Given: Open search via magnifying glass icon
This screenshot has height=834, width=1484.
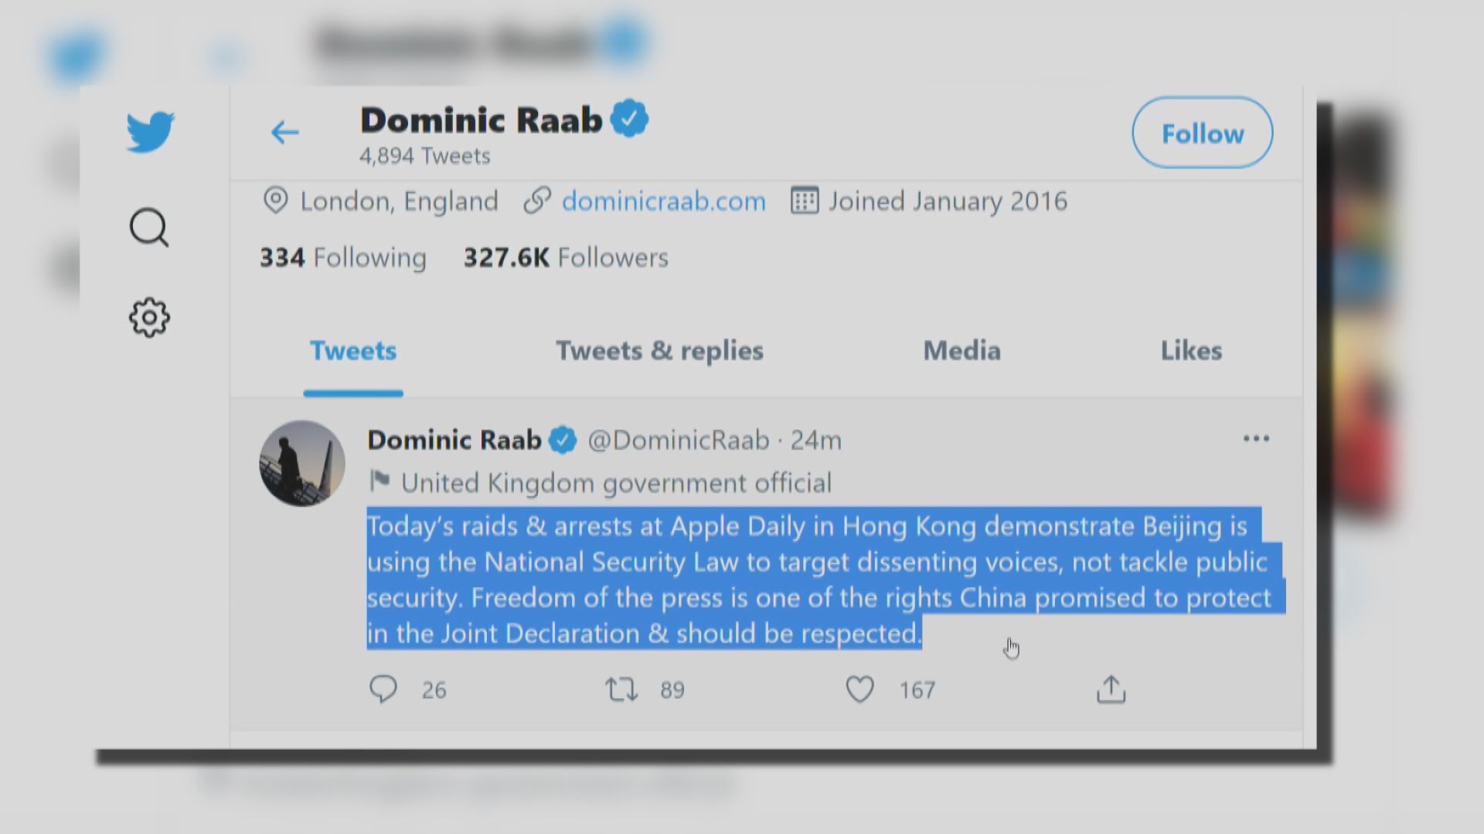Looking at the screenshot, I should pyautogui.click(x=148, y=227).
